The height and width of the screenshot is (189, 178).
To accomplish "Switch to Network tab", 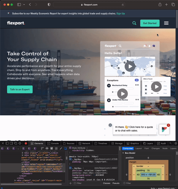I will point(84,143).
